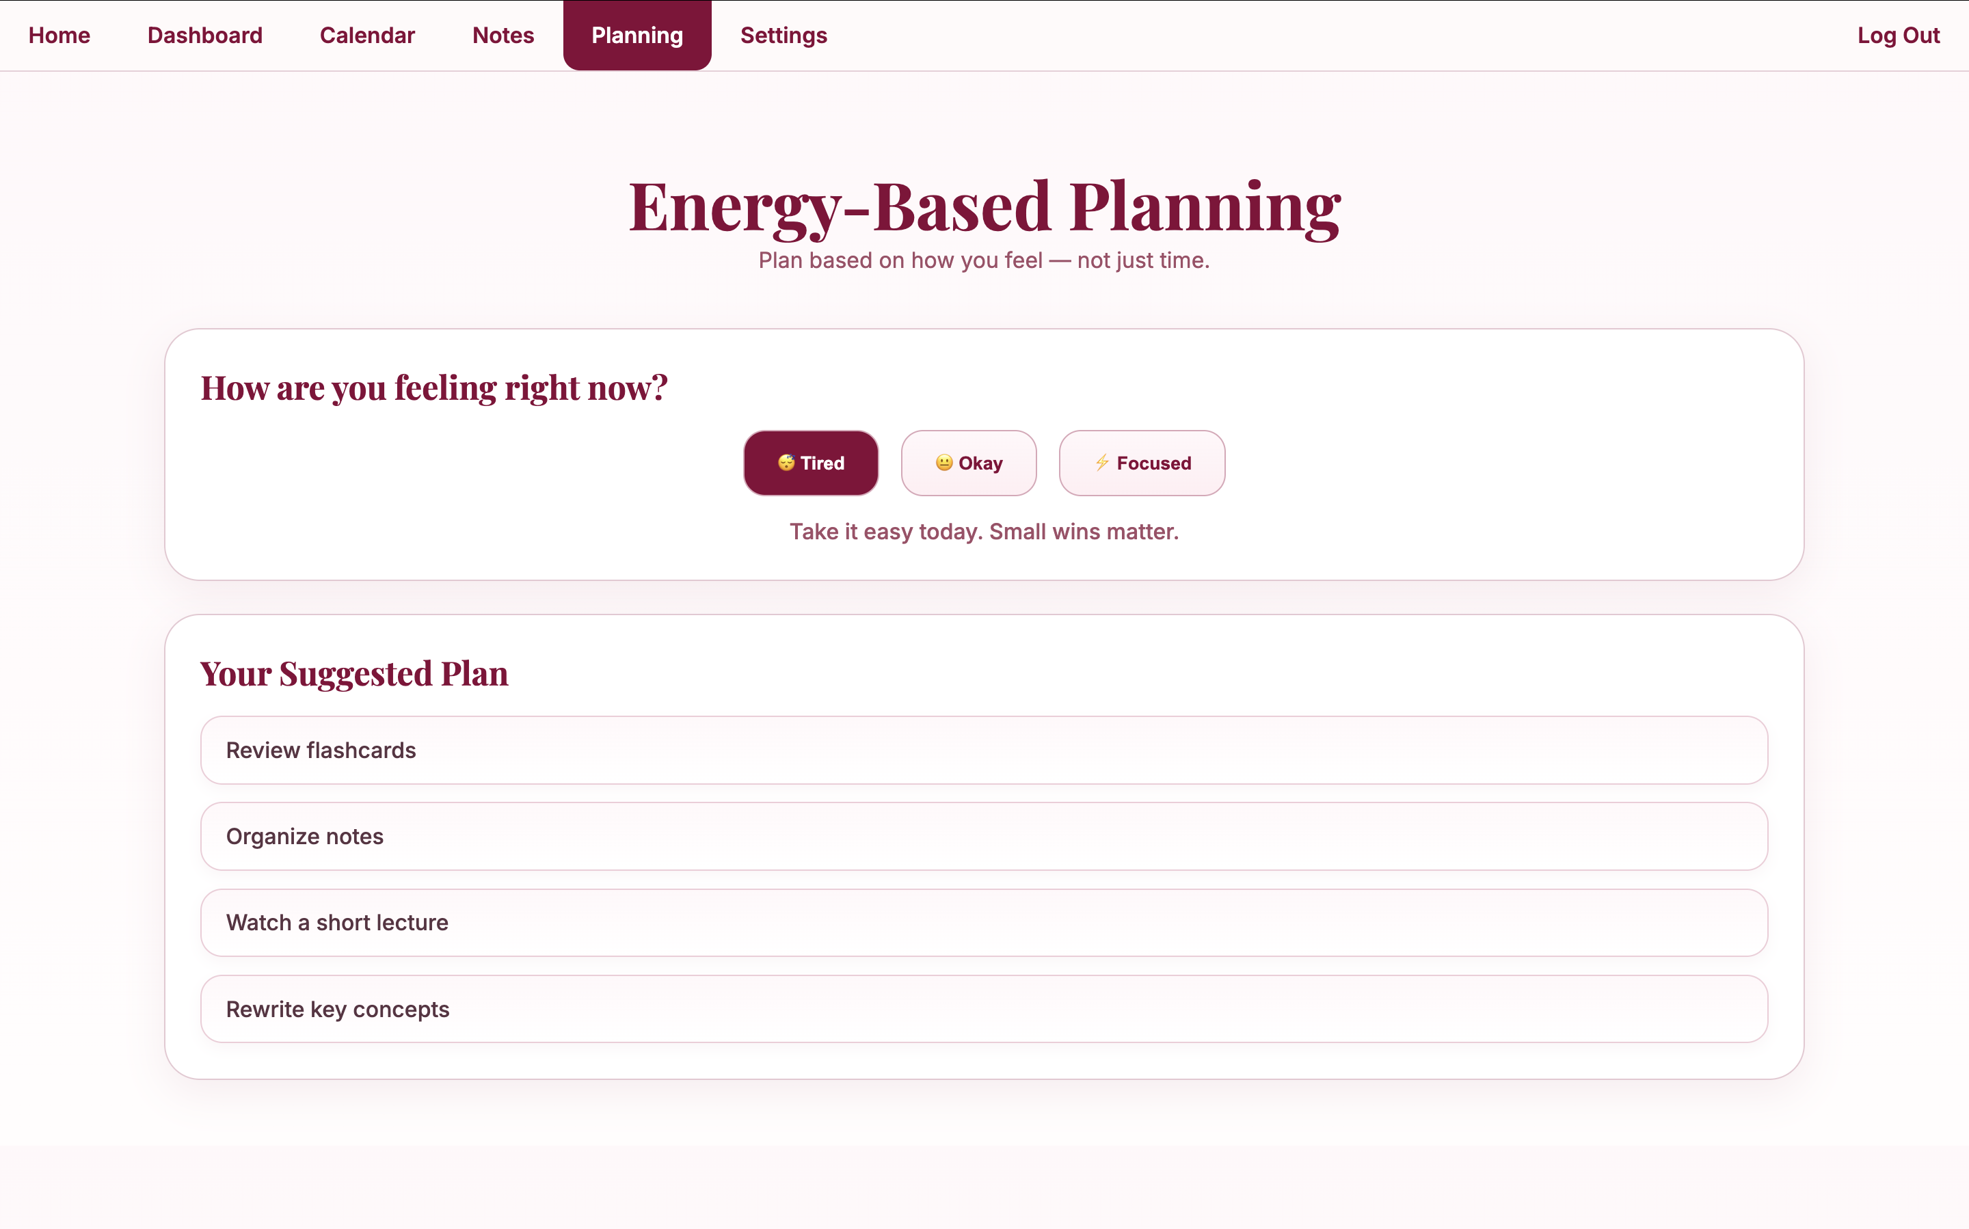Enable the Focused energy level
This screenshot has width=1969, height=1229.
pos(1141,463)
